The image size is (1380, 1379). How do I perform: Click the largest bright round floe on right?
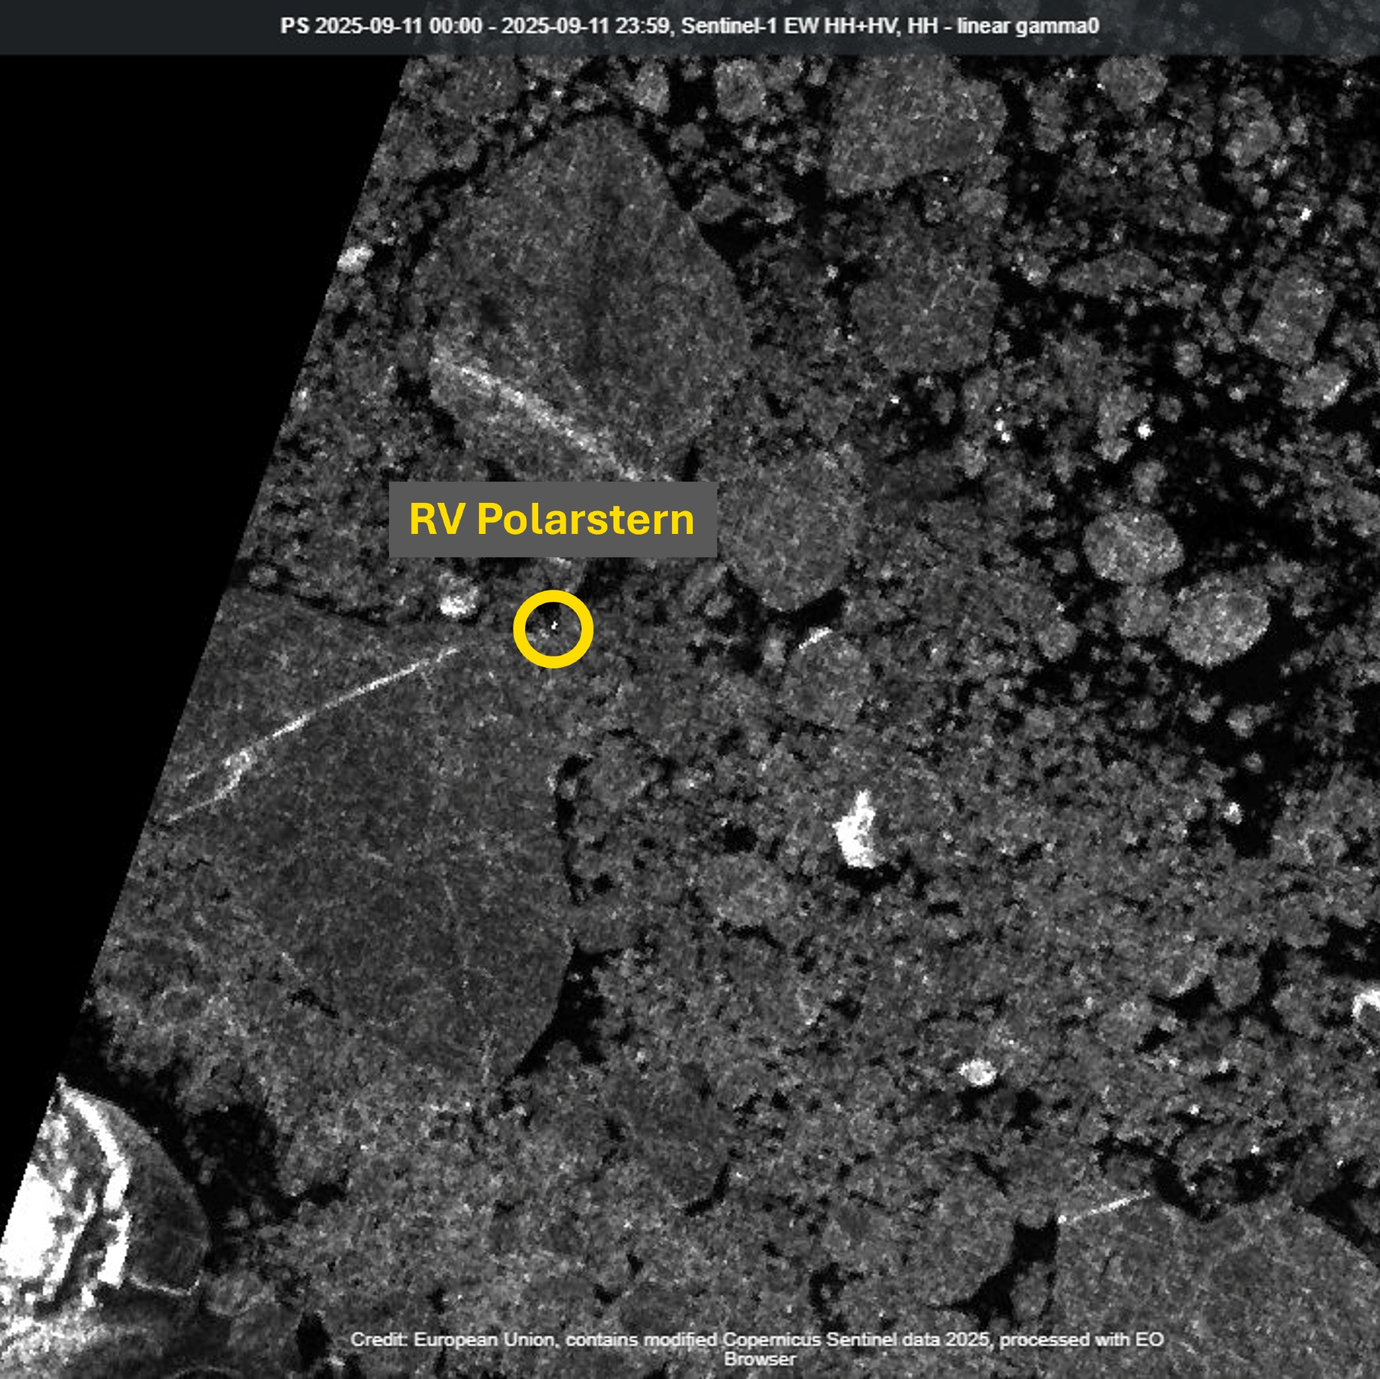point(1220,622)
